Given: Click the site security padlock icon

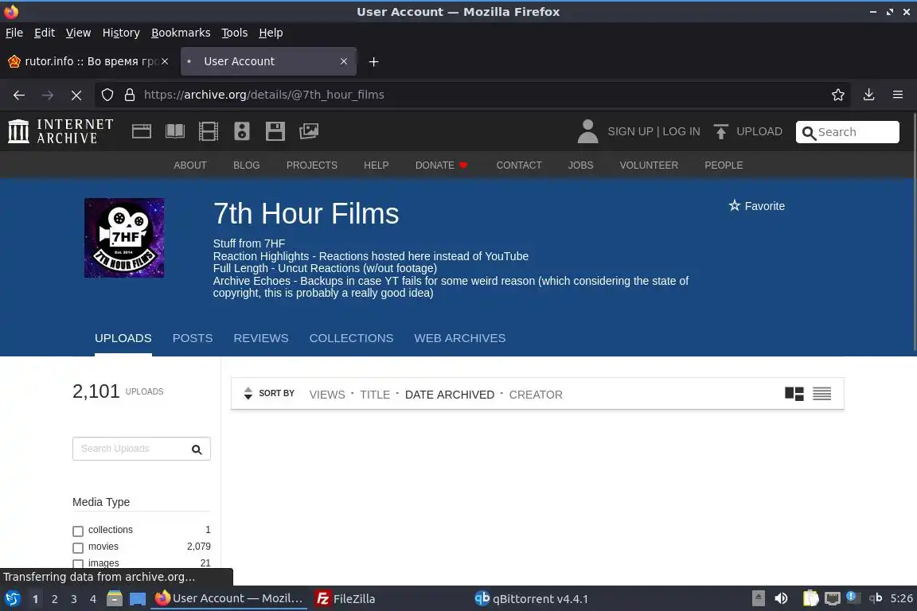Looking at the screenshot, I should pos(130,95).
